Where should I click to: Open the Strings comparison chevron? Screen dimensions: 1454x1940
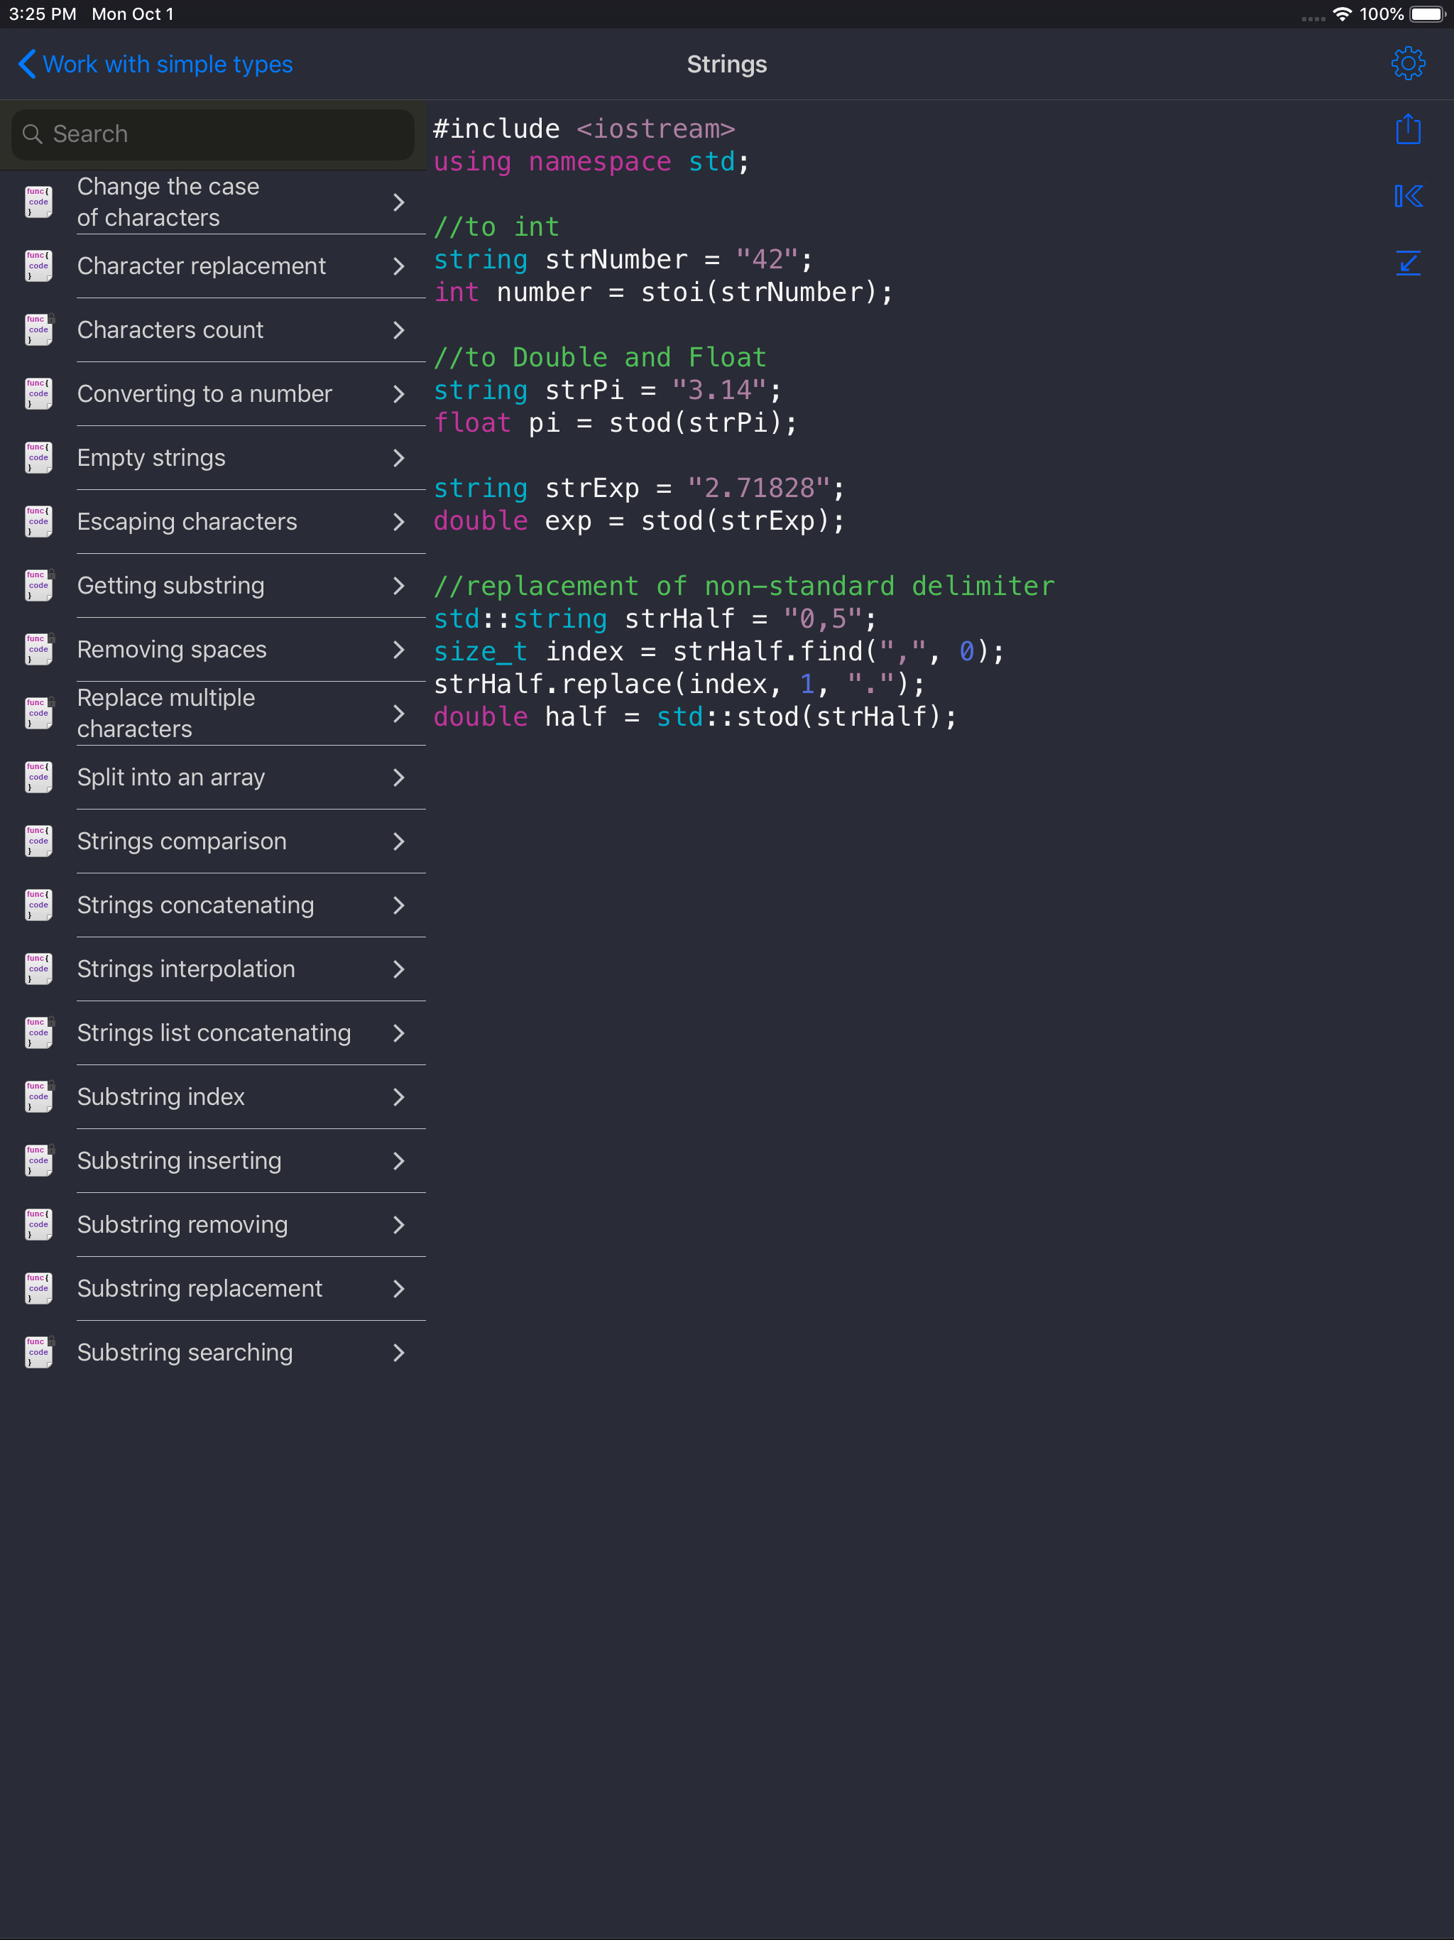point(400,840)
